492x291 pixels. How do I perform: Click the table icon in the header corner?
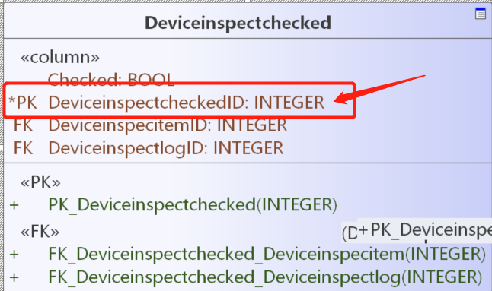click(x=481, y=14)
